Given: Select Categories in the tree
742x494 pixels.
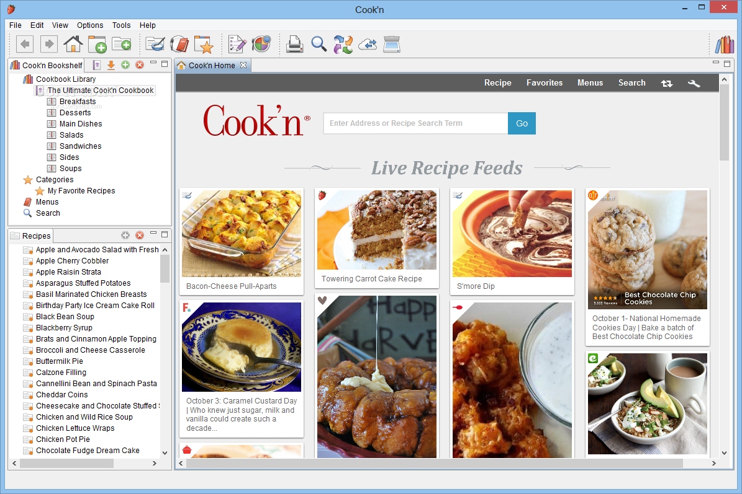Looking at the screenshot, I should pyautogui.click(x=55, y=180).
